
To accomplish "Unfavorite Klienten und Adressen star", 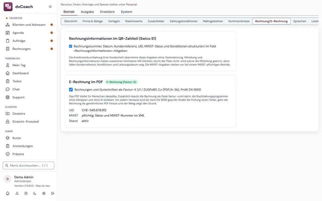I will (x=52, y=25).
